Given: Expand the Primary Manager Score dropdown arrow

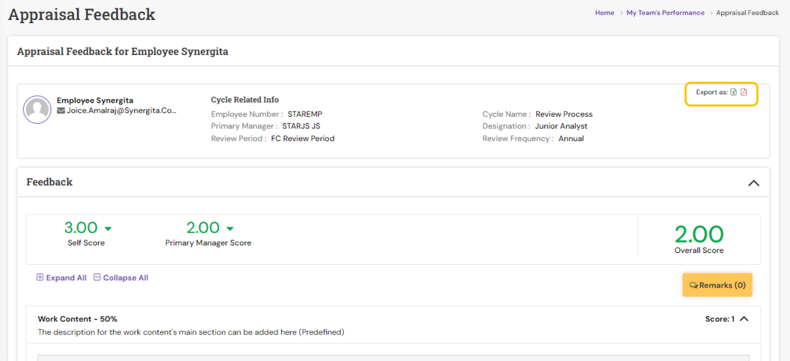Looking at the screenshot, I should [x=230, y=228].
